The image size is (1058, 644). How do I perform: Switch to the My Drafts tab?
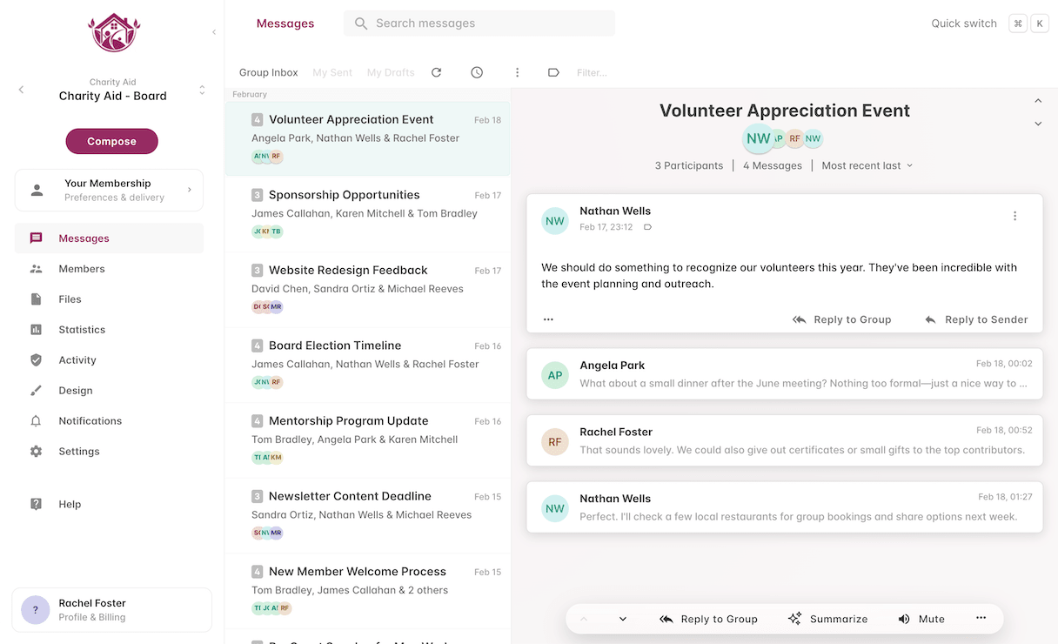[390, 72]
